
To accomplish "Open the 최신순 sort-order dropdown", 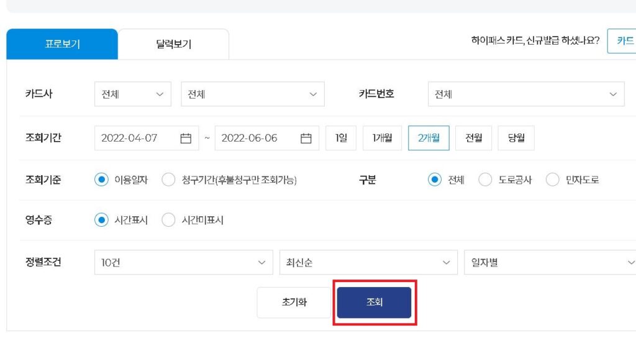I will 368,262.
